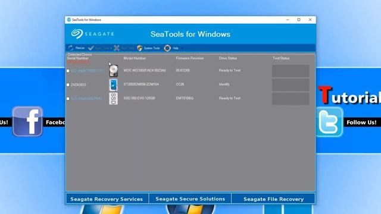Image resolution: width=381 pixels, height=214 pixels.
Task: Click the Seagate logo in header
Action: point(93,34)
